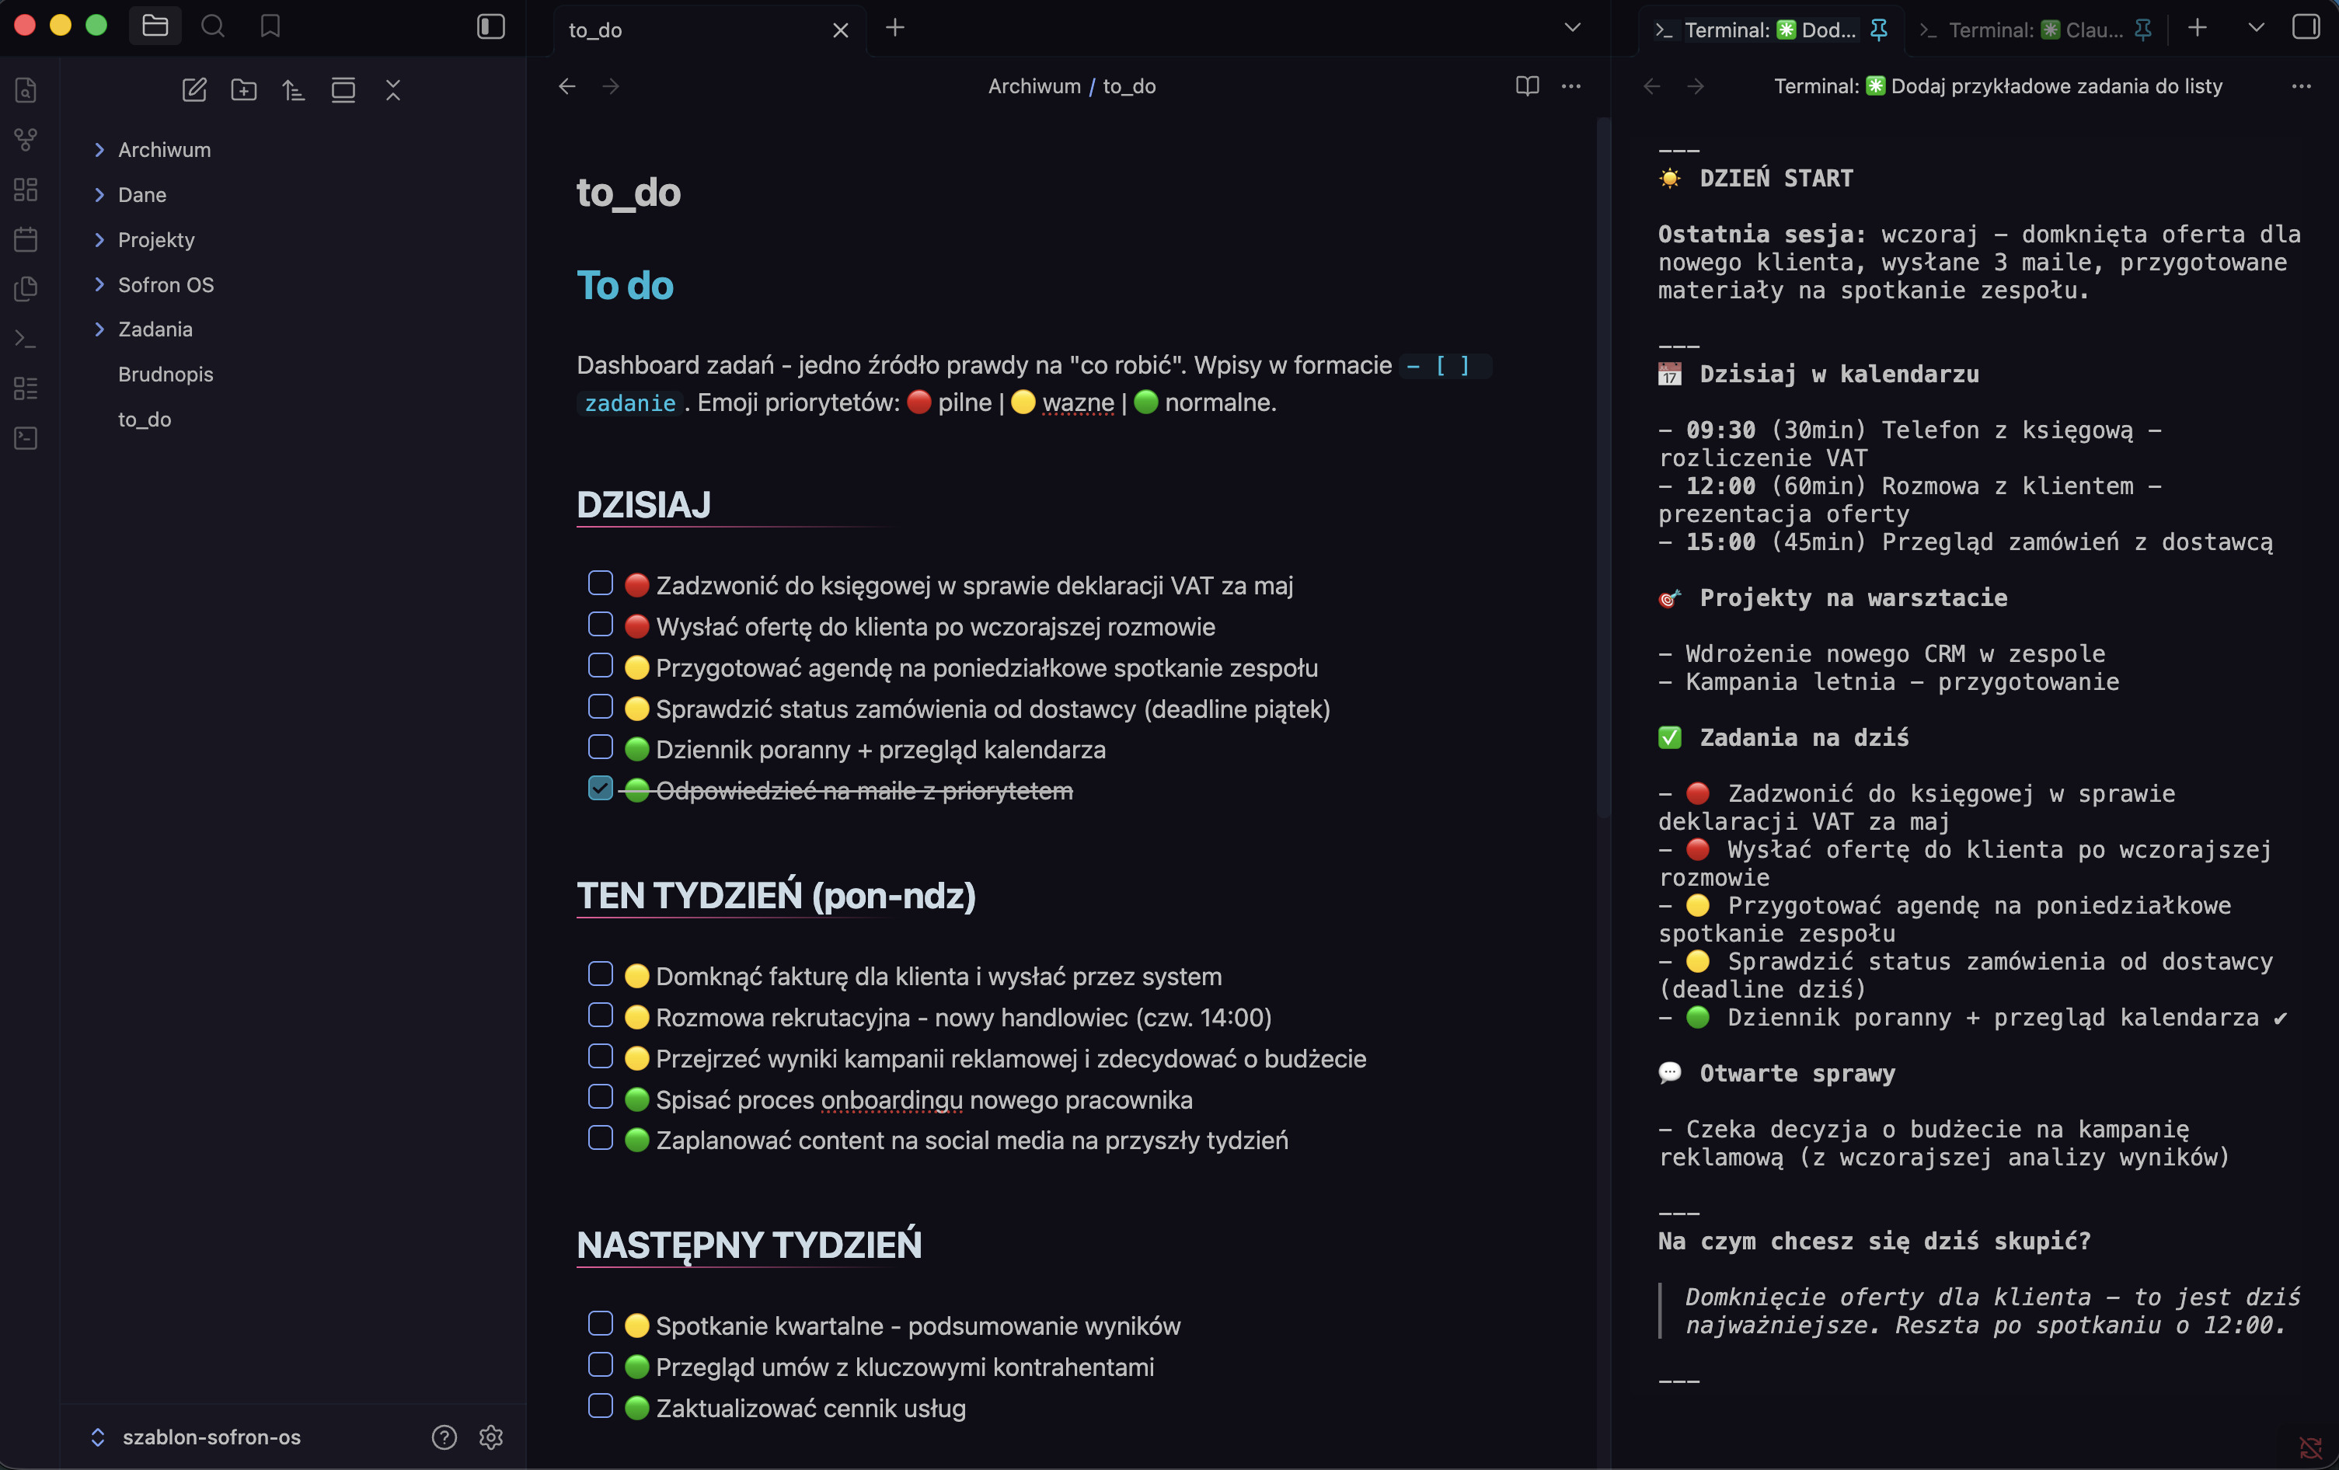Open daily note calendar ribbon icon
This screenshot has width=2339, height=1470.
pos(26,239)
